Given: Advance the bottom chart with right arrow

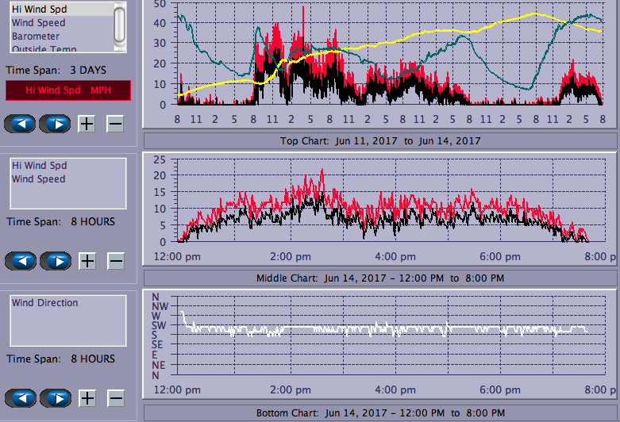Looking at the screenshot, I should pyautogui.click(x=55, y=398).
